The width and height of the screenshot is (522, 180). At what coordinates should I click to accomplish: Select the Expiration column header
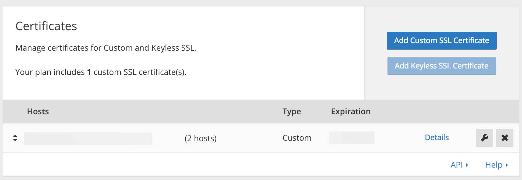coord(351,112)
